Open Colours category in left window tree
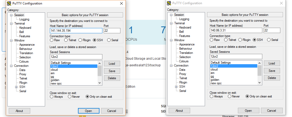Viewport: 292px width, 117px height. pos(24,62)
